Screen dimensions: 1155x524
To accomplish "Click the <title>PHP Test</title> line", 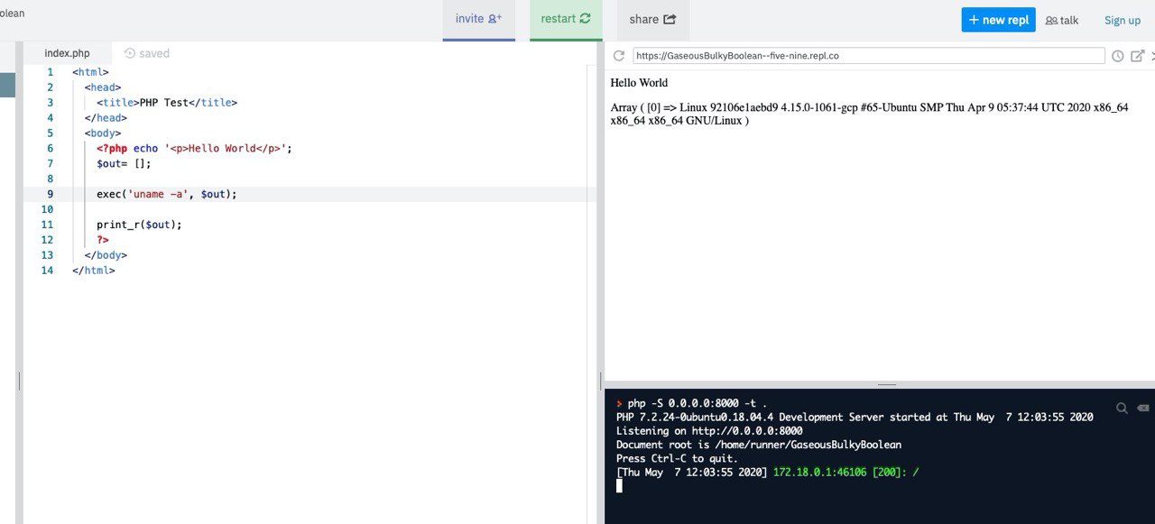I will [167, 103].
